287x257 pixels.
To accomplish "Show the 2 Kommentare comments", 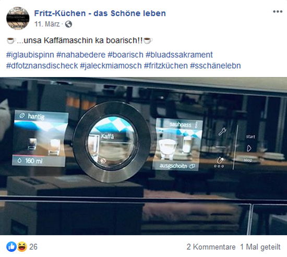I will pos(211,247).
